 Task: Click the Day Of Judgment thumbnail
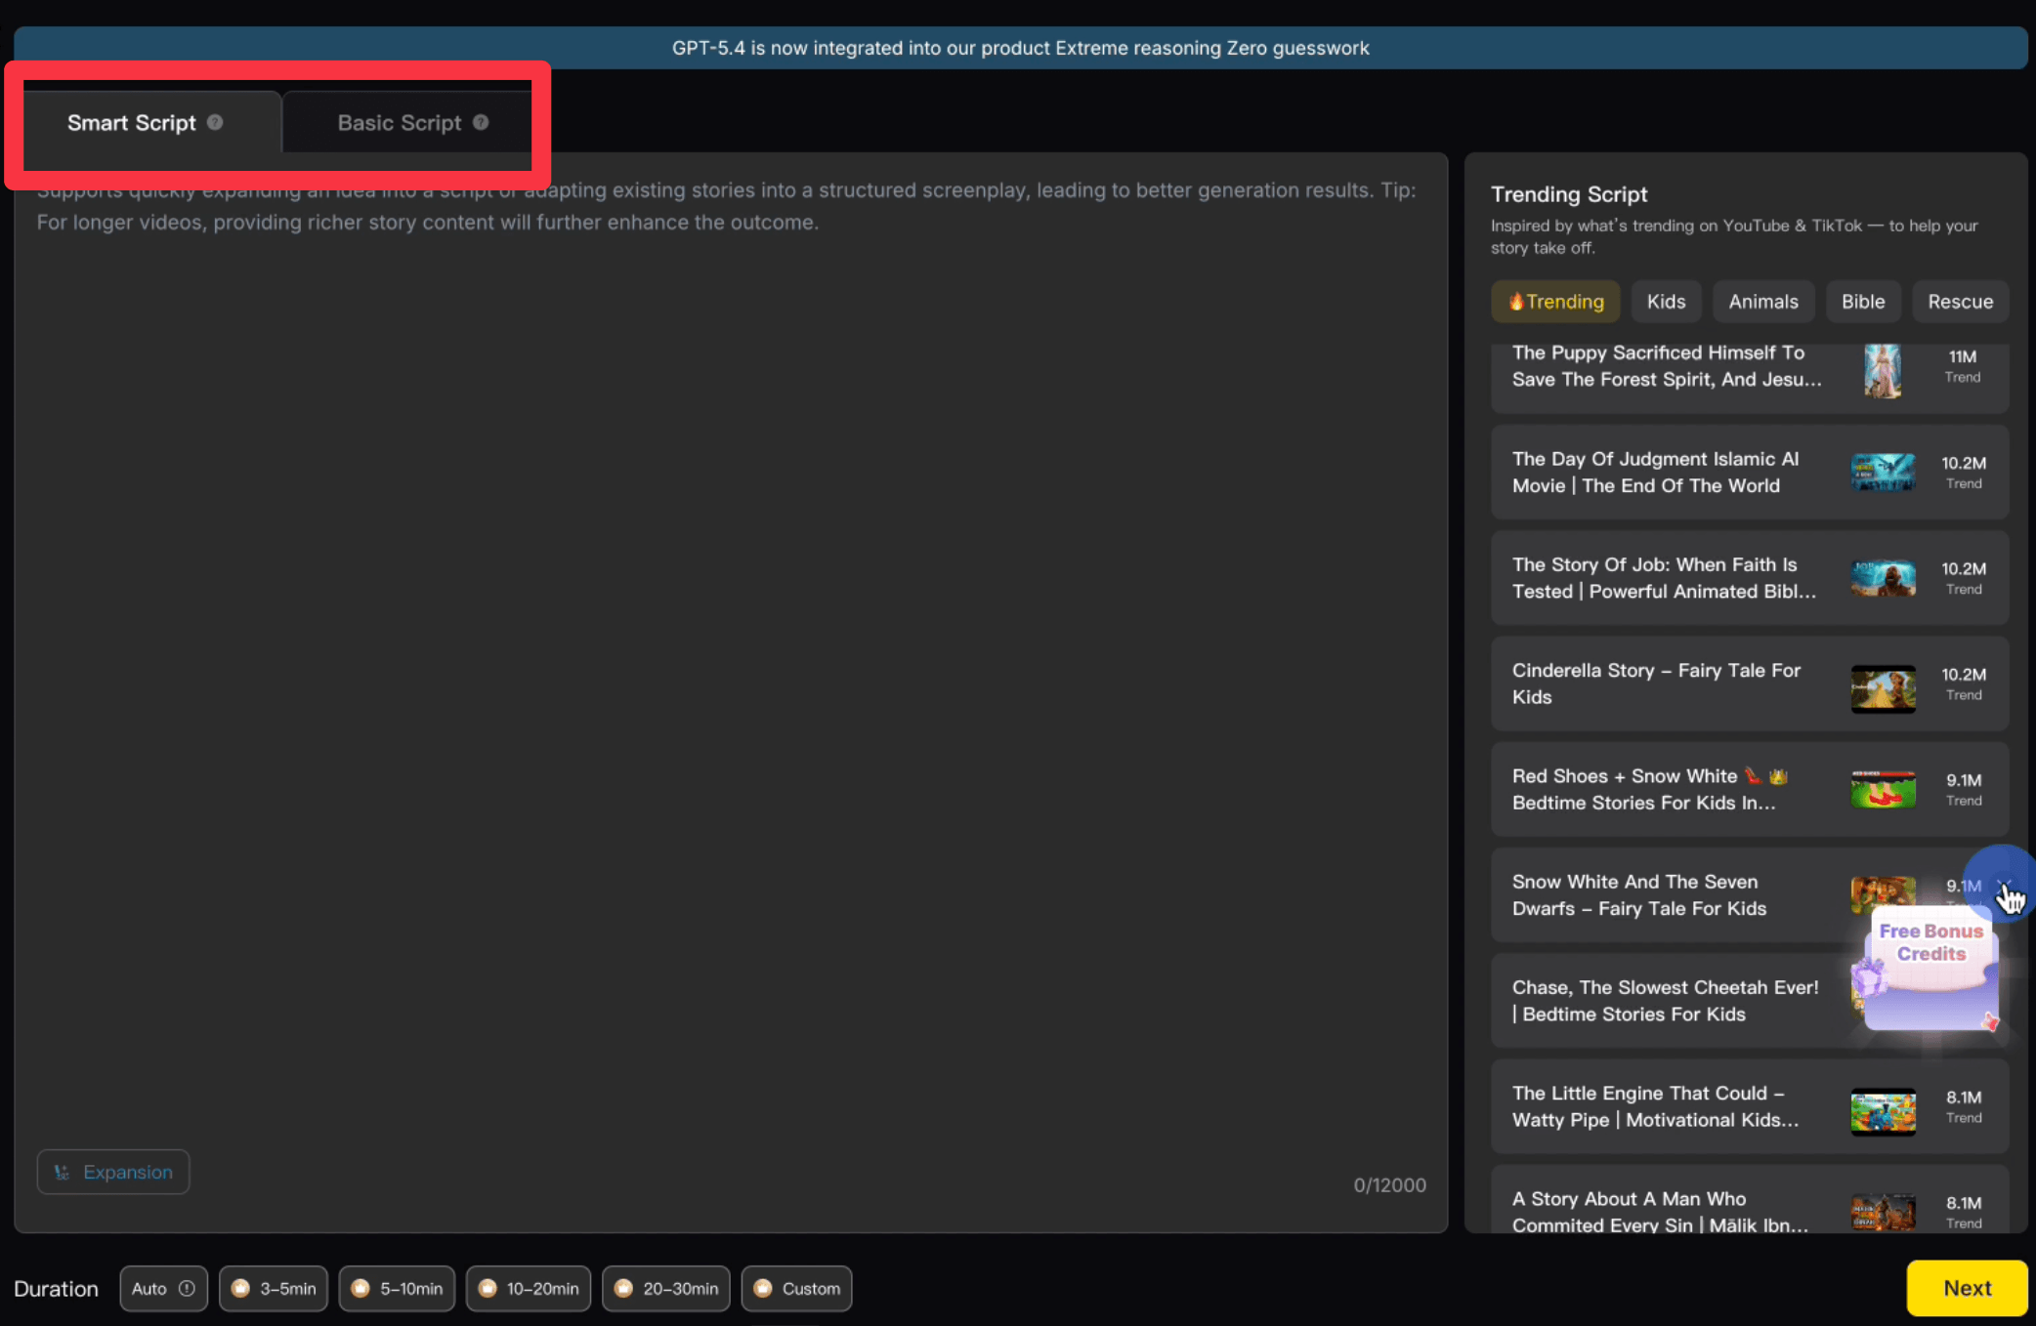1883,473
